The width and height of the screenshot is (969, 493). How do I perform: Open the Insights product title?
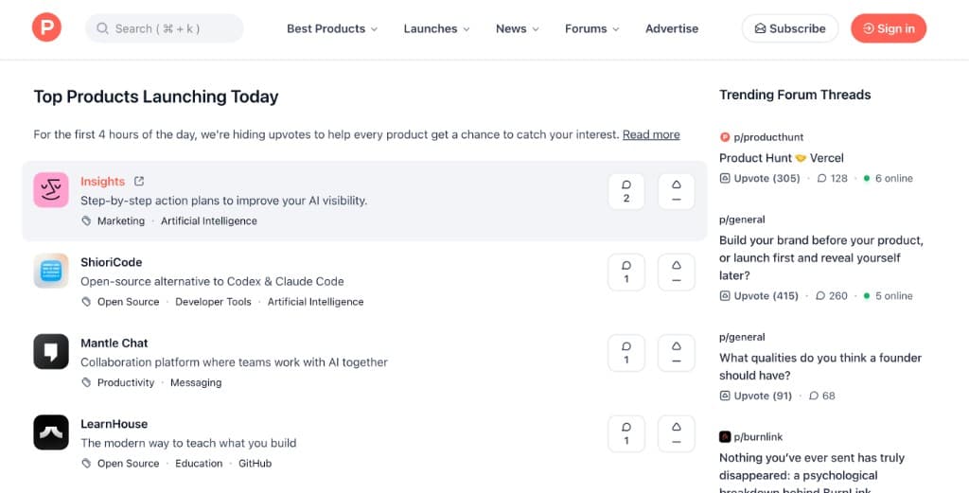(x=102, y=181)
